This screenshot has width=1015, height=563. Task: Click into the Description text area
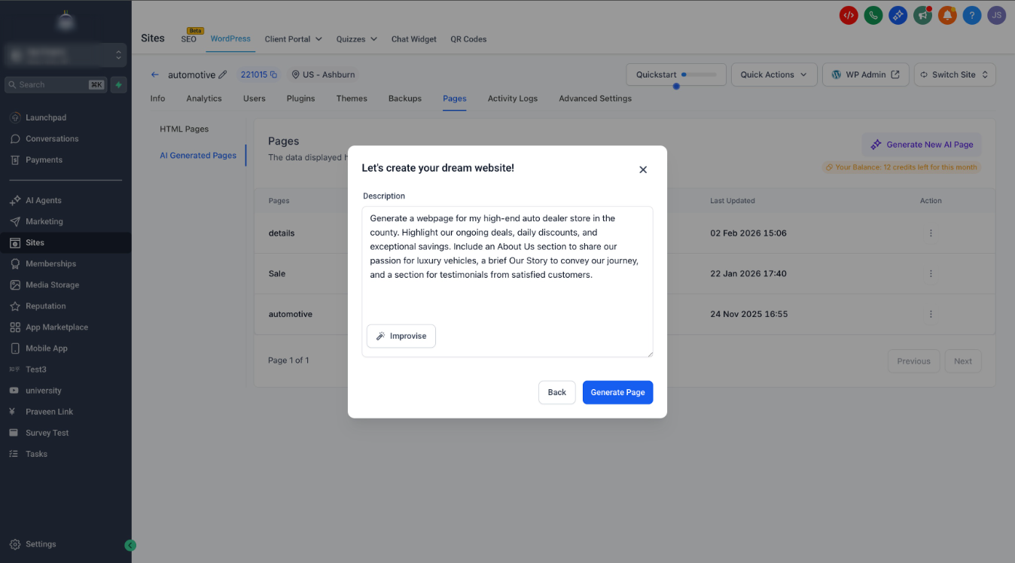click(507, 281)
